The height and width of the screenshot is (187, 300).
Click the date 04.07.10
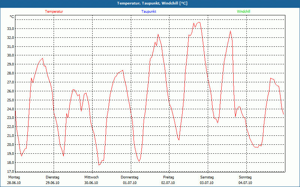[x=245, y=183]
